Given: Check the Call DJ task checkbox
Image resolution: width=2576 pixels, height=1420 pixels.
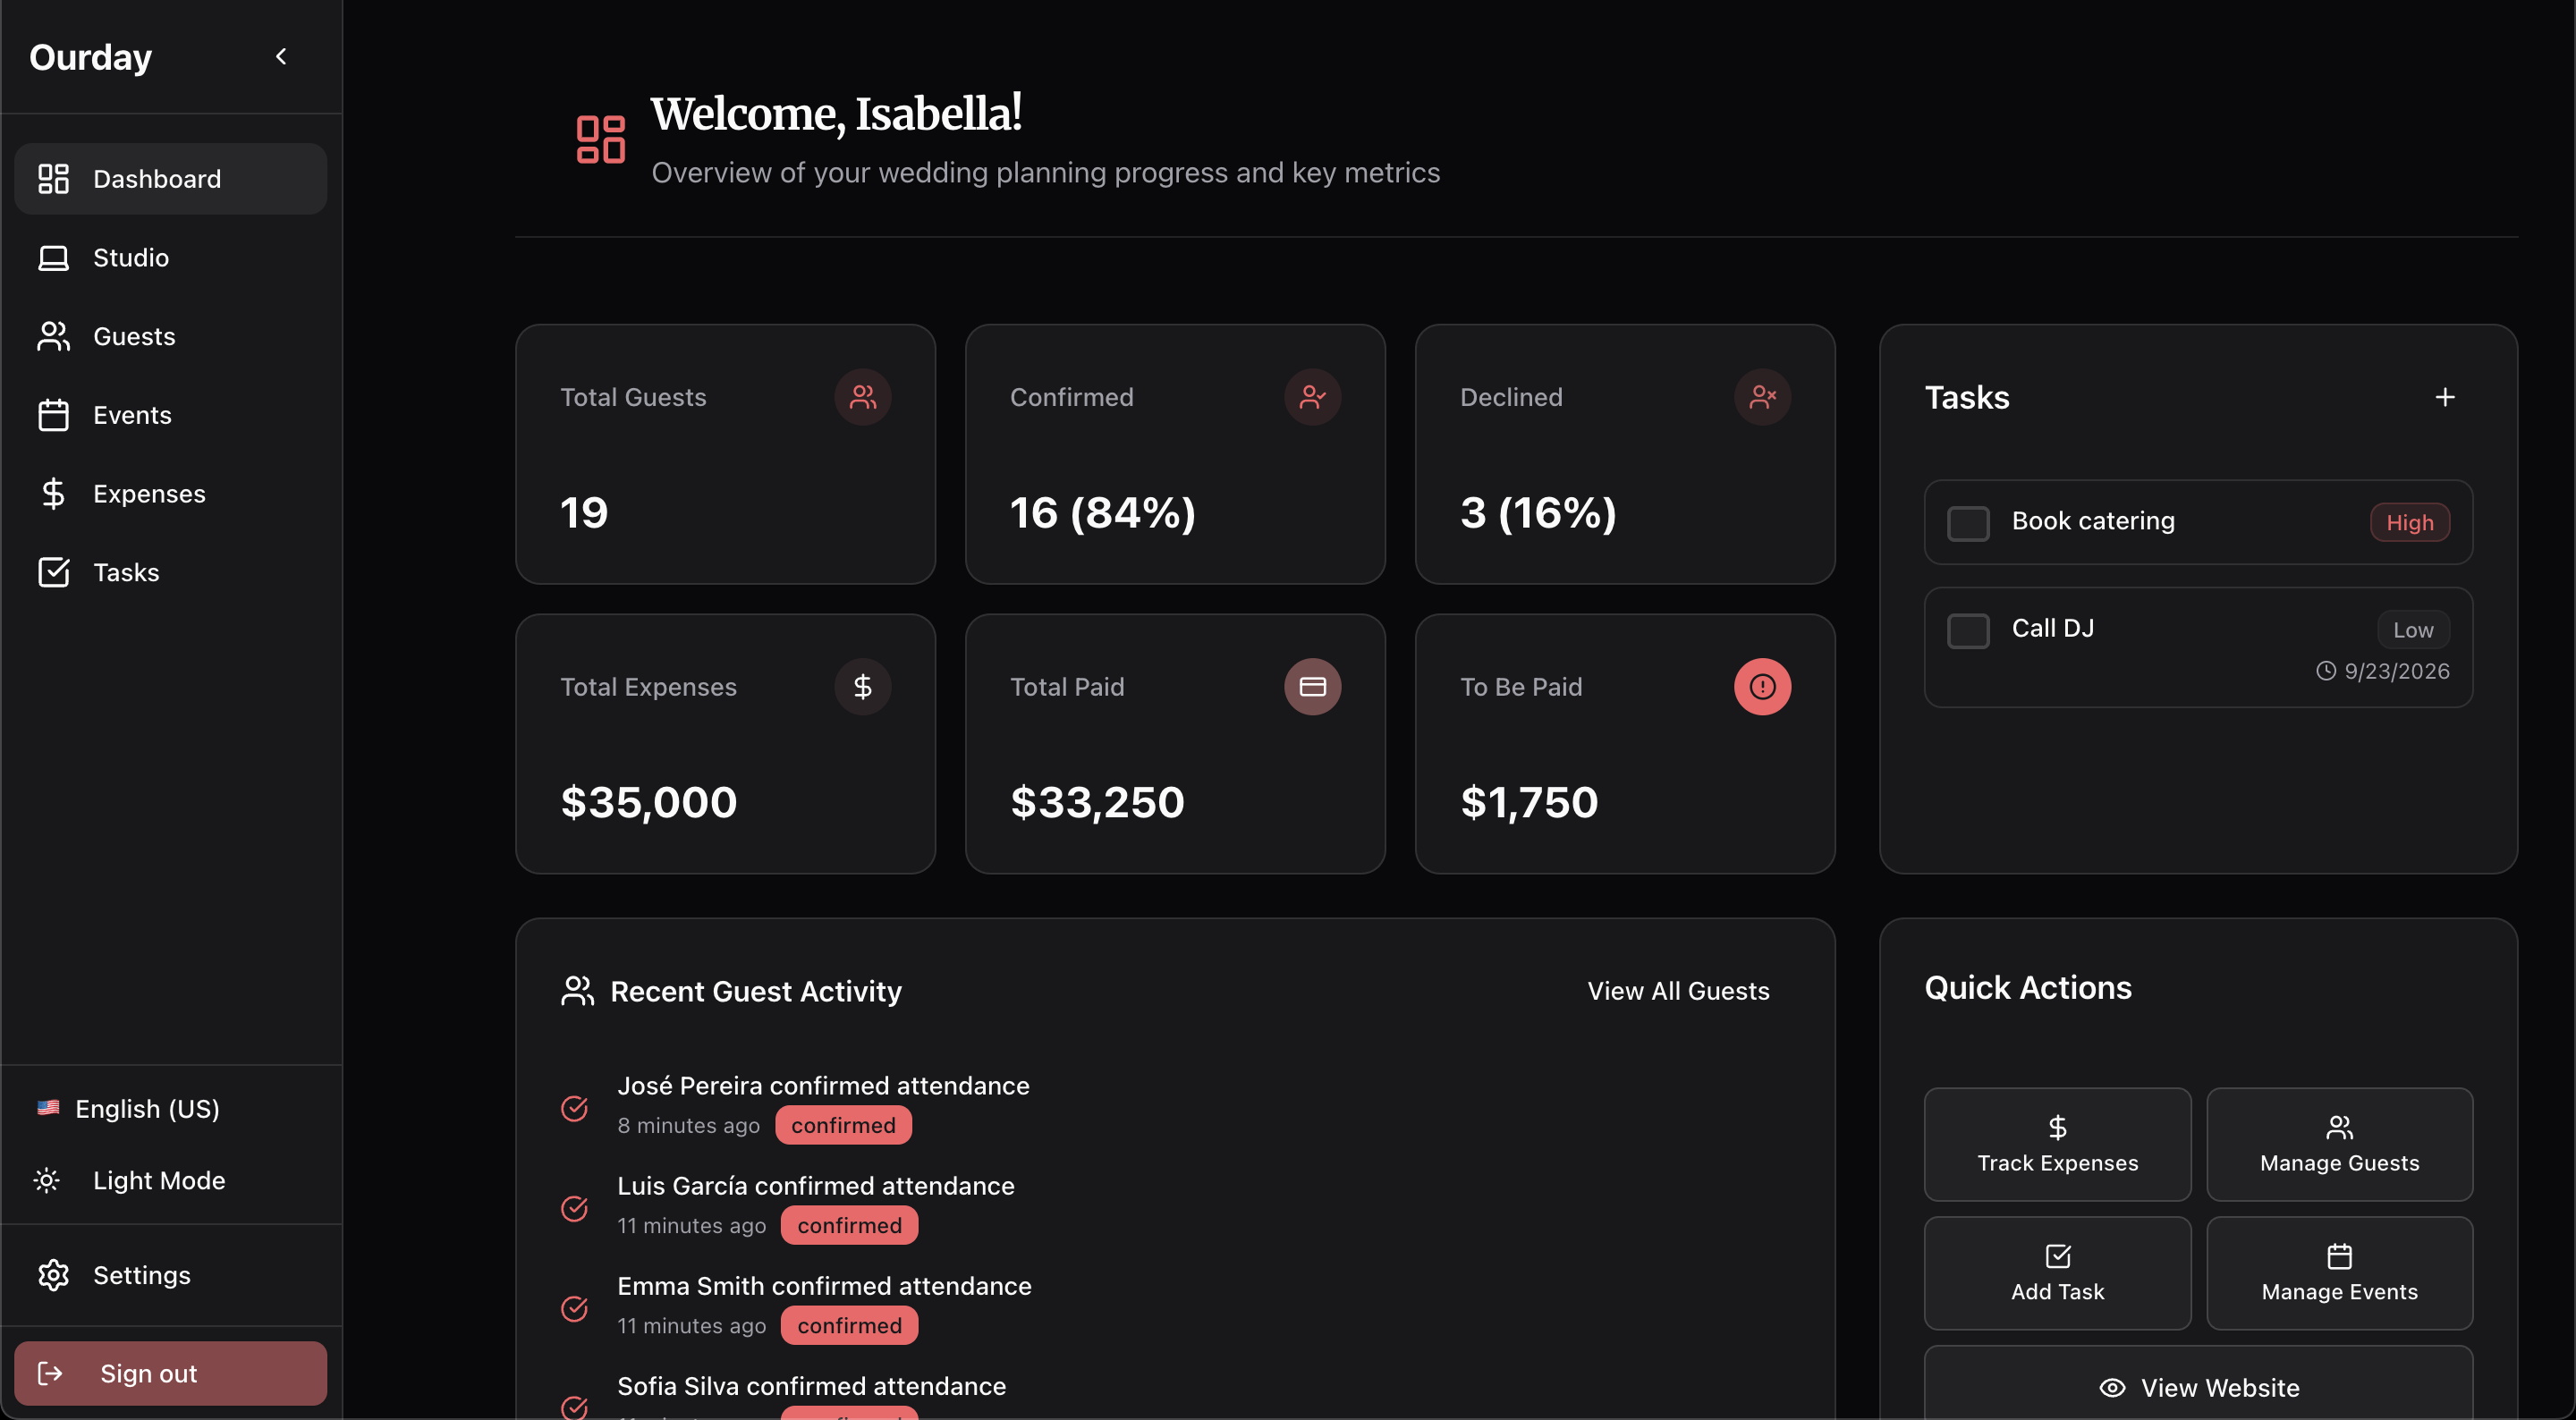Looking at the screenshot, I should pyautogui.click(x=1967, y=631).
